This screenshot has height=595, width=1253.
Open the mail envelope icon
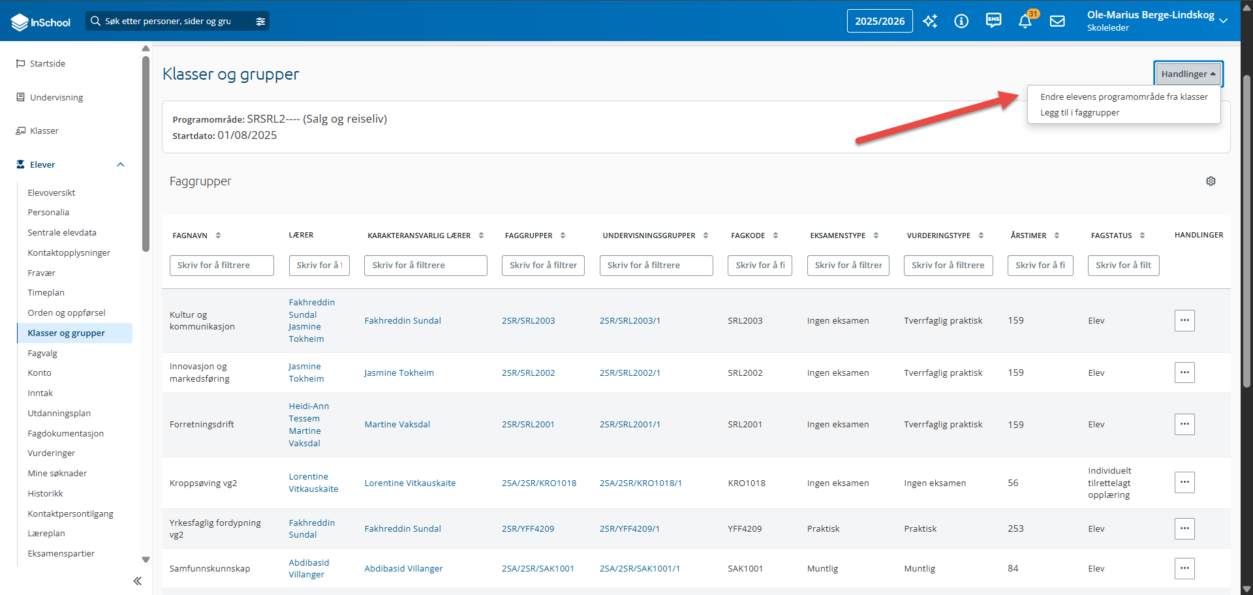point(1057,21)
